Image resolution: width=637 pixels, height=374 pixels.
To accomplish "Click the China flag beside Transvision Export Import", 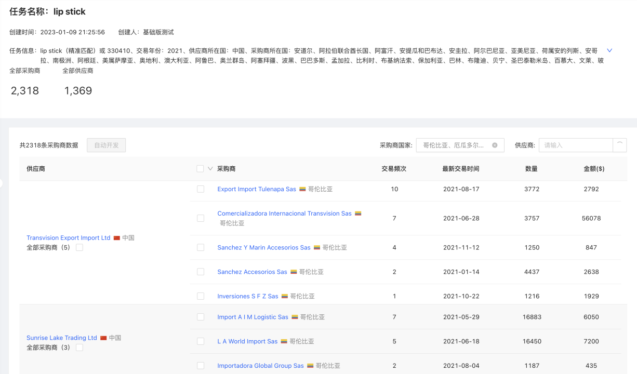I will tap(117, 238).
